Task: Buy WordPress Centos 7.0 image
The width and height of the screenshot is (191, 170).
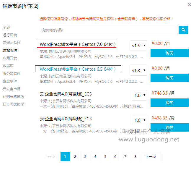Action: click(169, 53)
